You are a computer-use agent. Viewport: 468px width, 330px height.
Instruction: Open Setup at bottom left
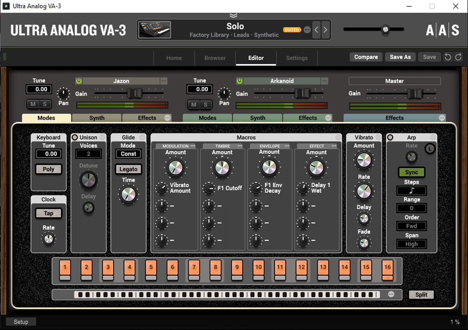point(21,322)
